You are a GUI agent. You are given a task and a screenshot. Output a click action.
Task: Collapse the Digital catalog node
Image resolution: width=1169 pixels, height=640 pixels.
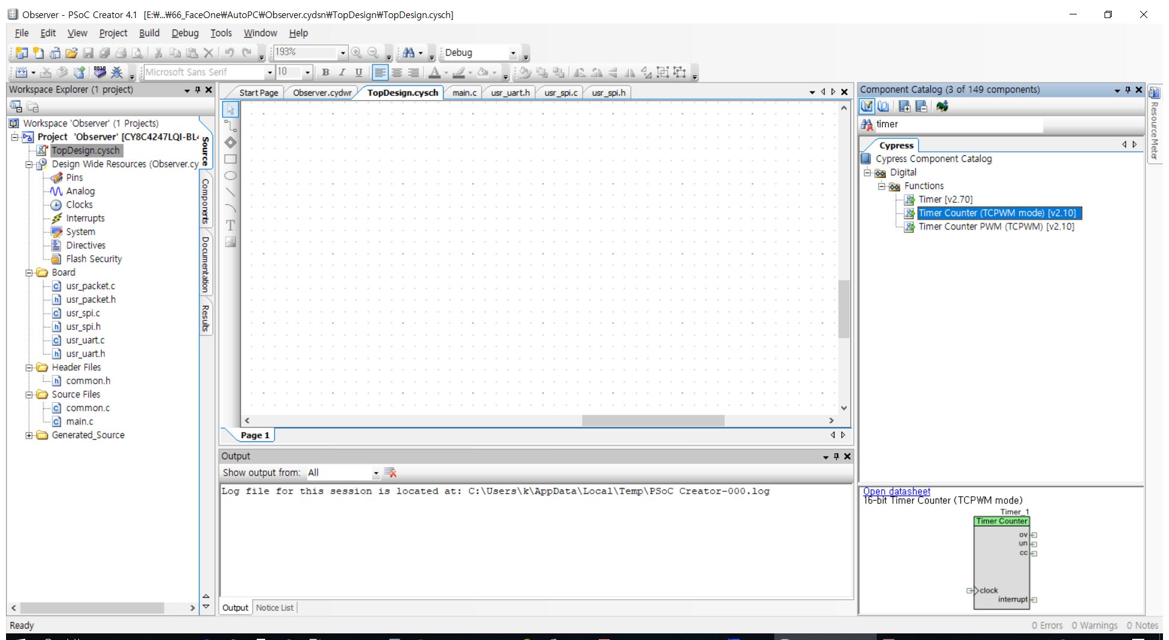867,173
